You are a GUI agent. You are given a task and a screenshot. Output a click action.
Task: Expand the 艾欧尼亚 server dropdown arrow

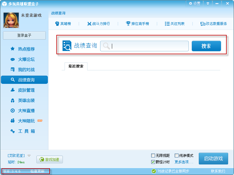click(29, 156)
